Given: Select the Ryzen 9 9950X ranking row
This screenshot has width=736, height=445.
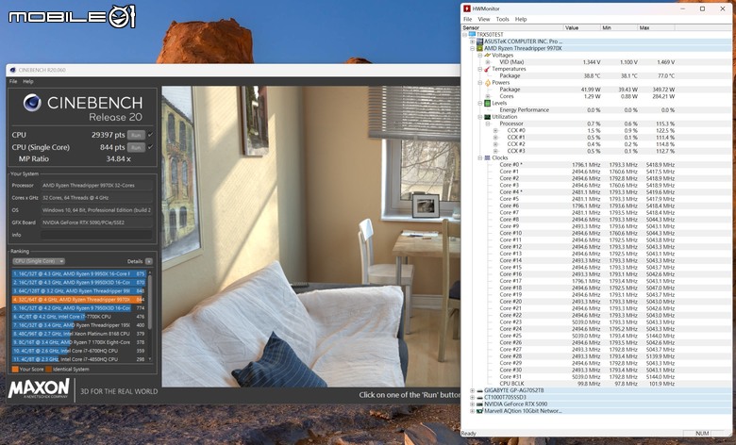Looking at the screenshot, I should (x=79, y=273).
